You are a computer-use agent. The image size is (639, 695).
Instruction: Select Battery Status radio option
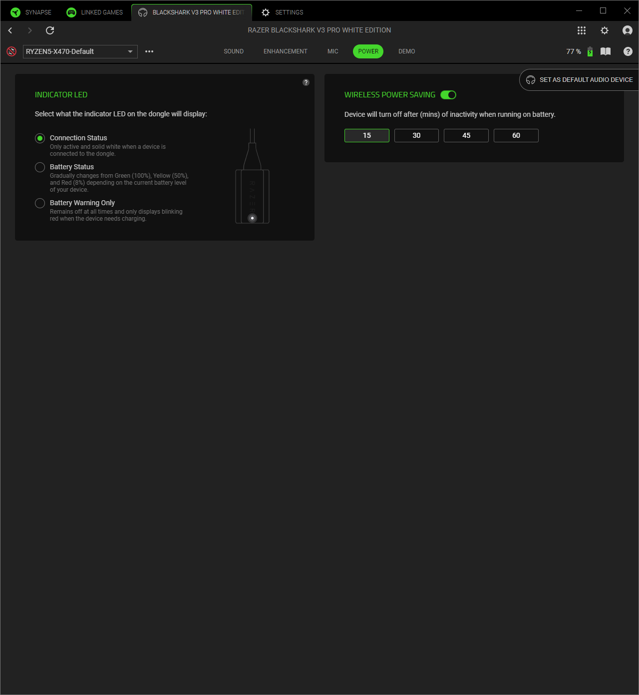click(40, 167)
